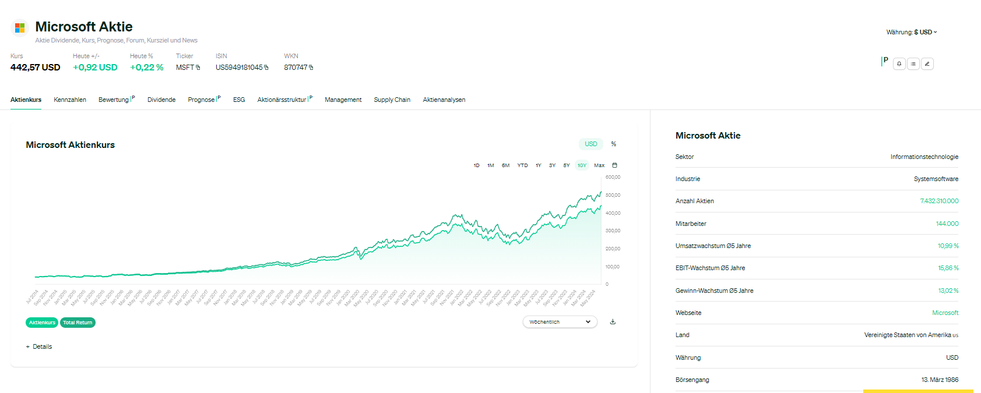The image size is (981, 393).
Task: Open the Bewertung tab
Action: pos(117,100)
